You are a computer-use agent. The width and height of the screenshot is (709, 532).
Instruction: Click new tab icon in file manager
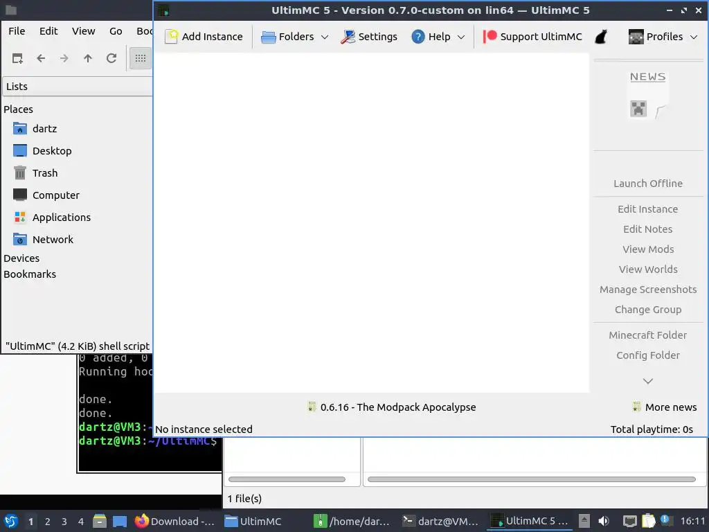pyautogui.click(x=17, y=58)
